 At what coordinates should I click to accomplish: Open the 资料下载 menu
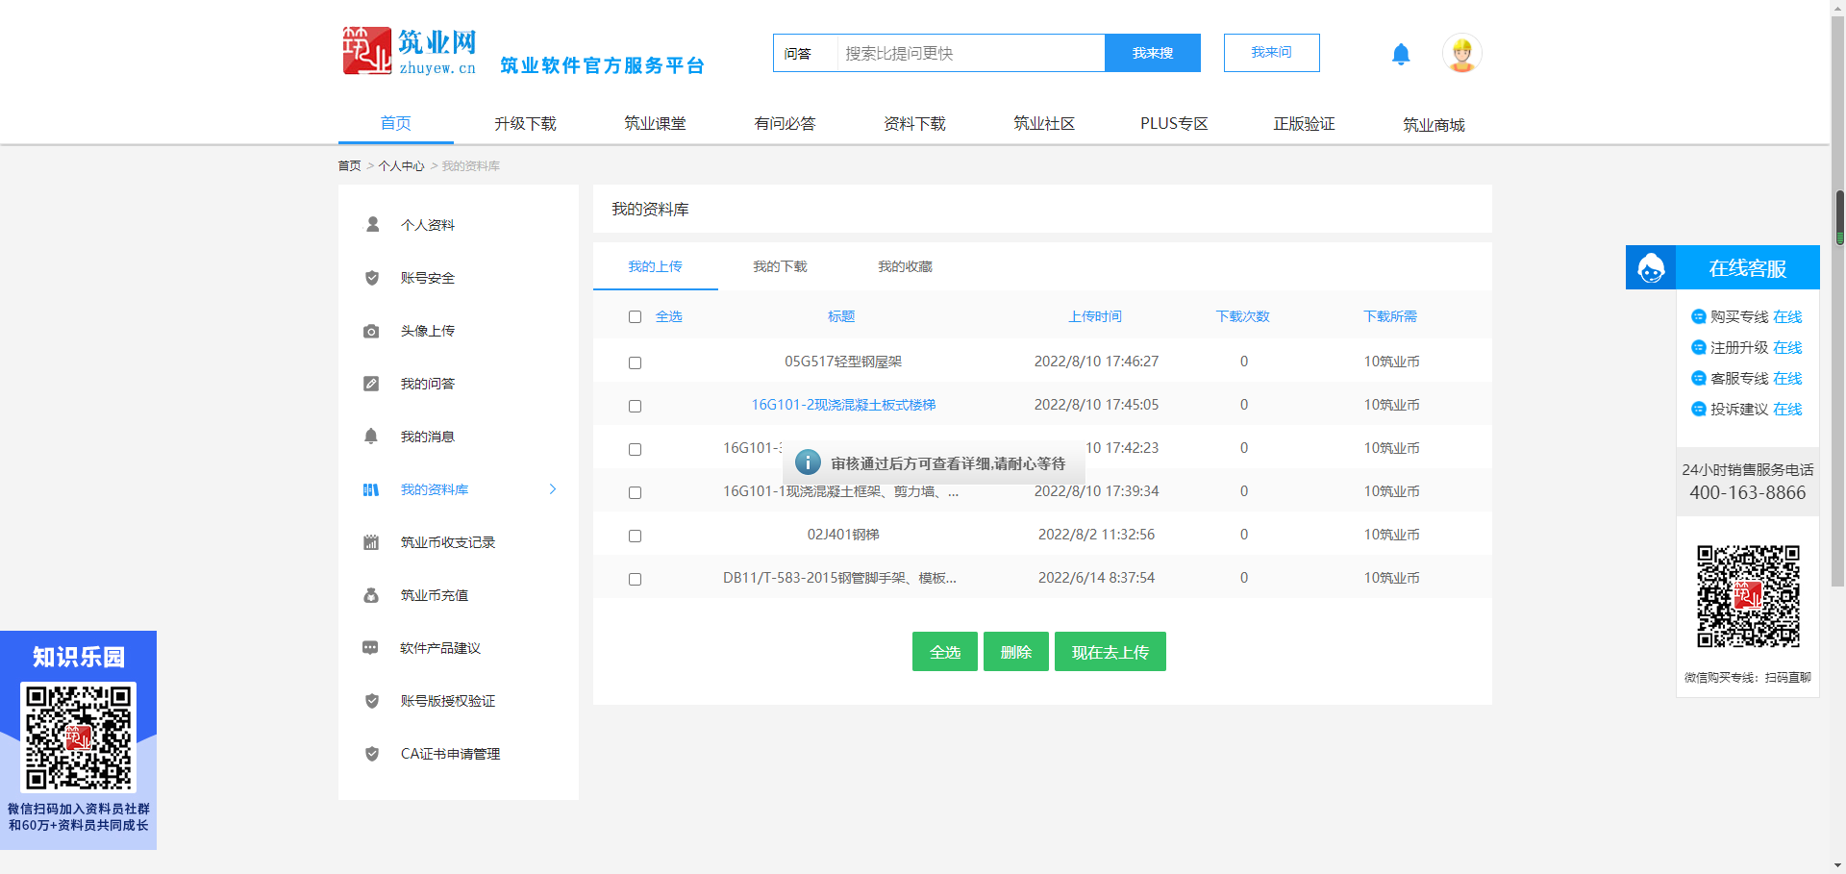[914, 124]
